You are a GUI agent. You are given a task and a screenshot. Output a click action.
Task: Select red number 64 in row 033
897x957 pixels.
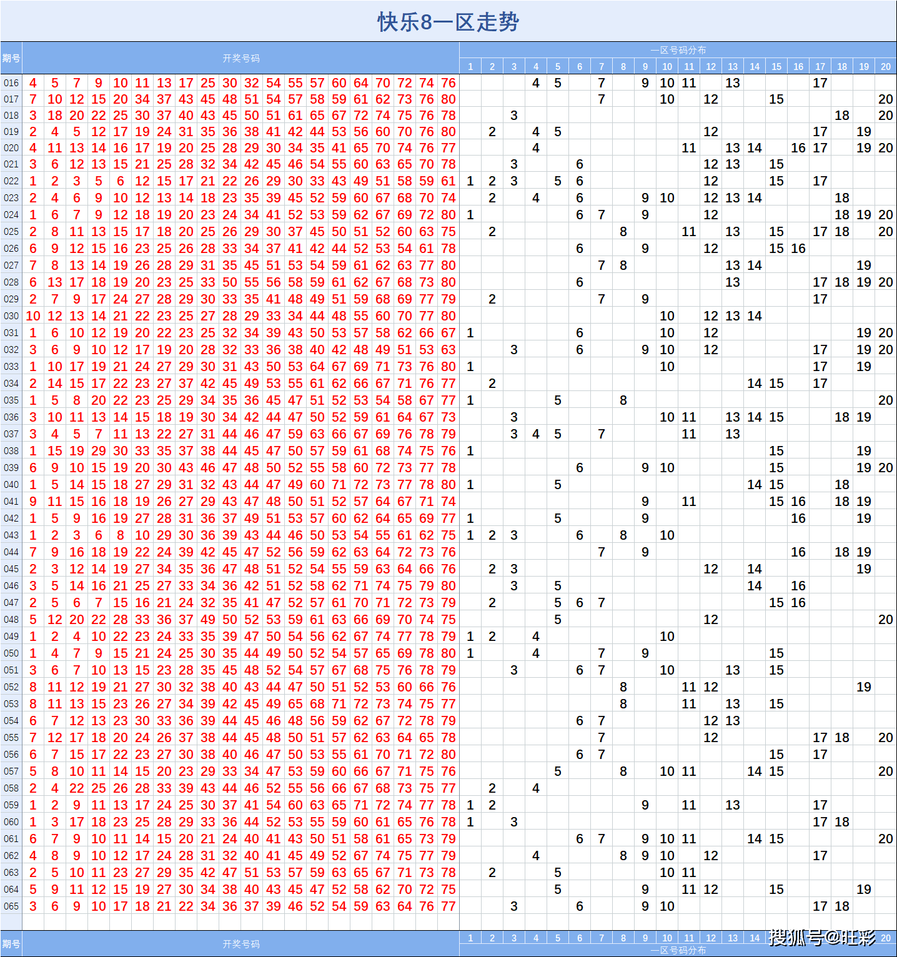click(317, 367)
